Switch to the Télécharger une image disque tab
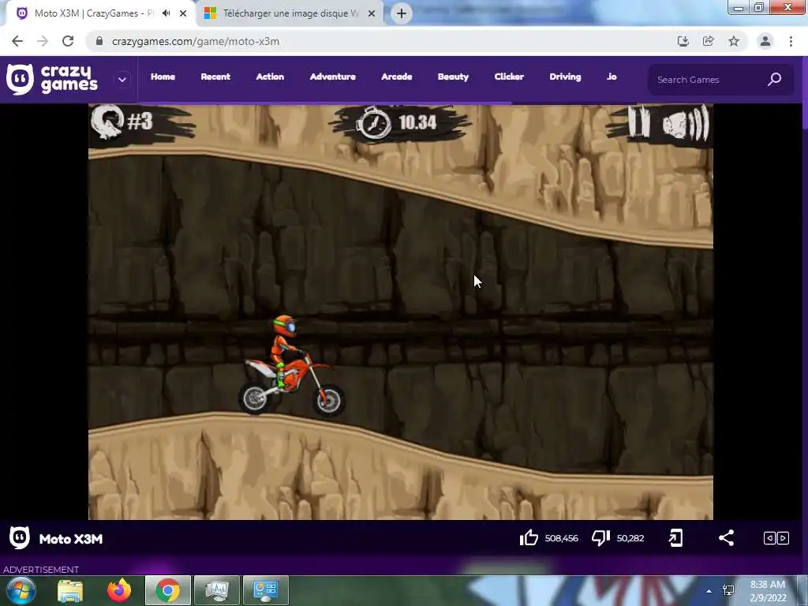 click(290, 13)
